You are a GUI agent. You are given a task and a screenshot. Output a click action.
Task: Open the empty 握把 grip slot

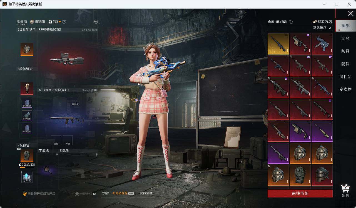pyautogui.click(x=56, y=140)
